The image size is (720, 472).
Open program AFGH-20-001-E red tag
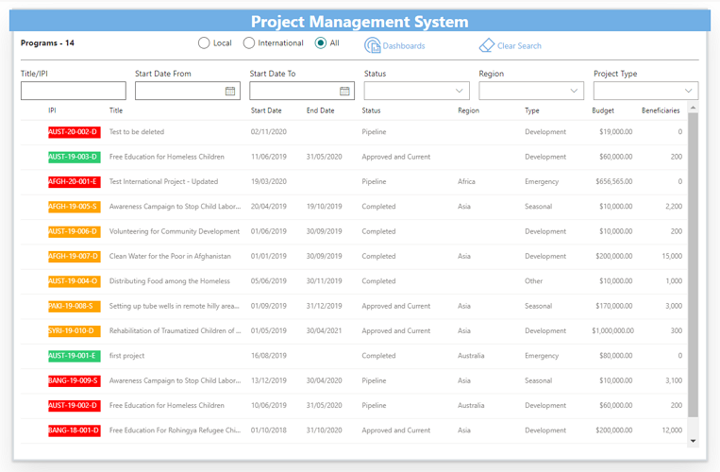pyautogui.click(x=75, y=182)
